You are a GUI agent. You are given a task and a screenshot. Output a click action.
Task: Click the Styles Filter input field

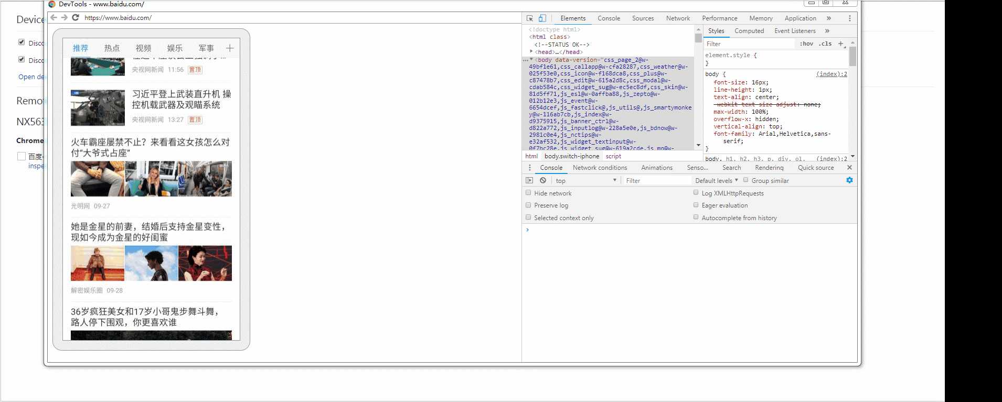[749, 44]
